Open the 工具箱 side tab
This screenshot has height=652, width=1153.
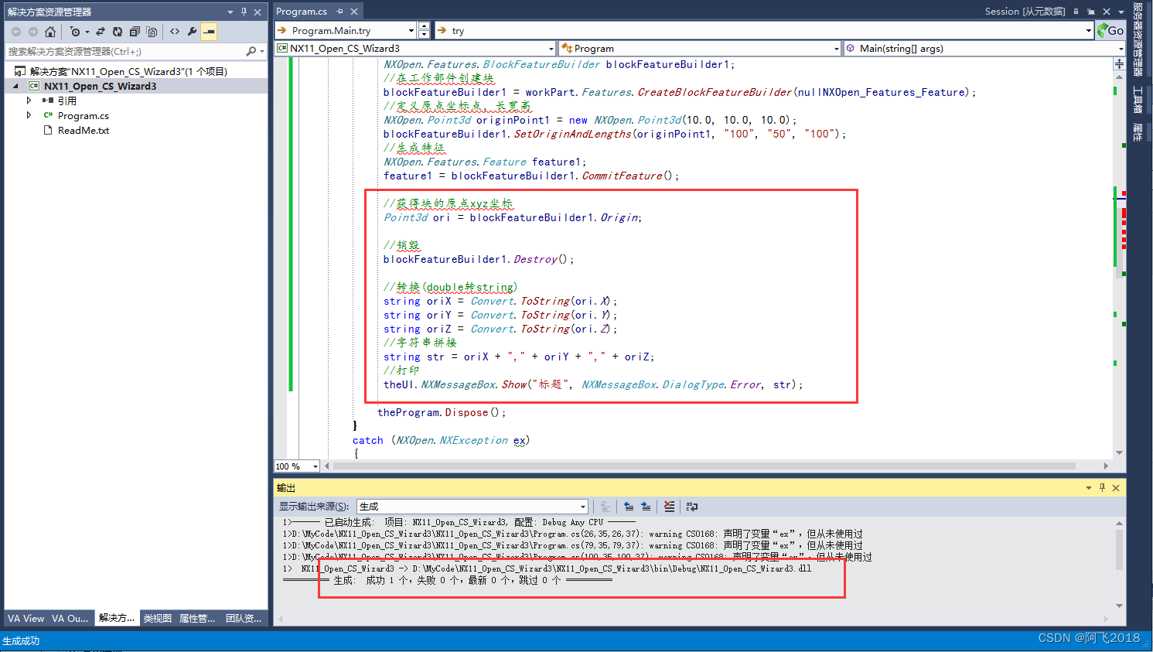(1138, 99)
